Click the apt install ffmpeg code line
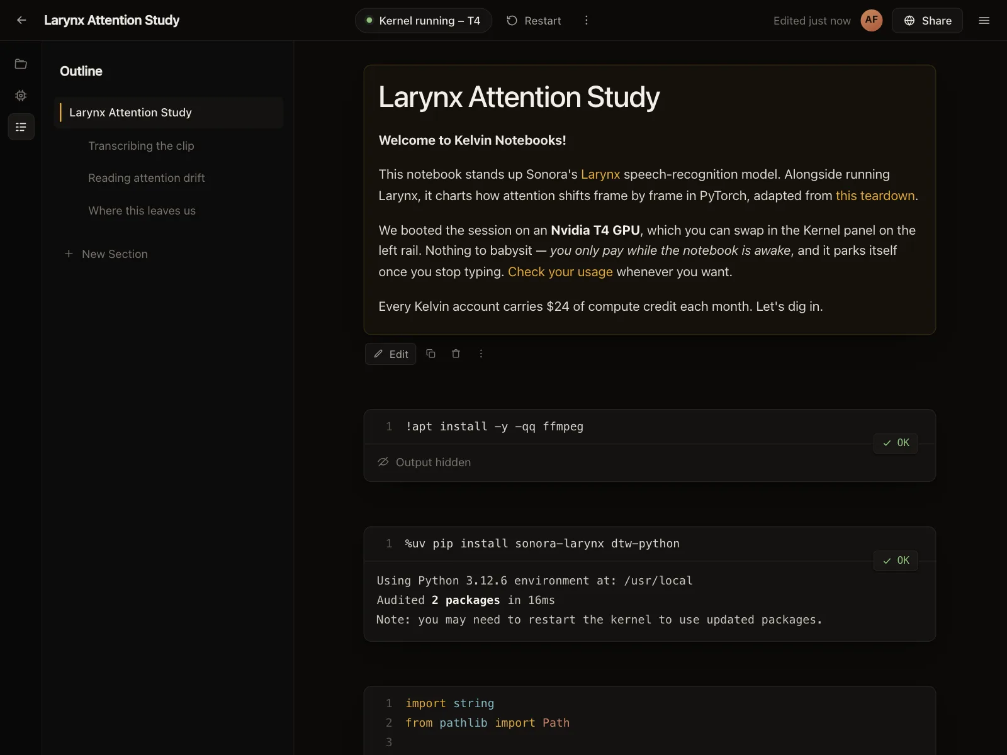 495,427
